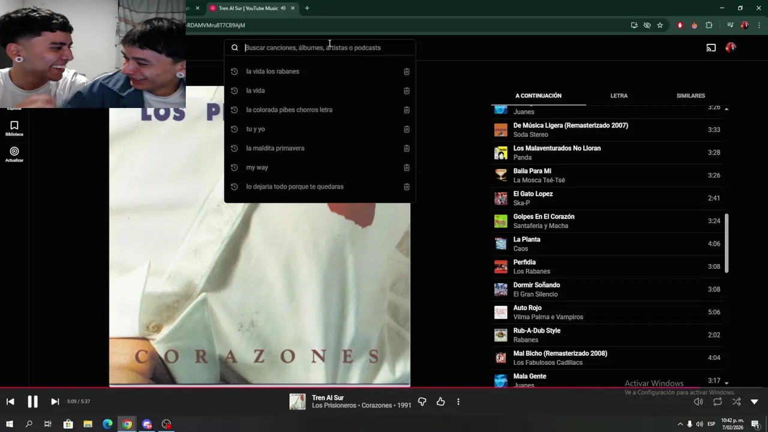Viewport: 768px width, 432px height.
Task: Play El Gato Lopez by Ska-P
Action: click(607, 198)
